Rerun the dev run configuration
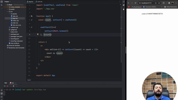 [5, 86]
